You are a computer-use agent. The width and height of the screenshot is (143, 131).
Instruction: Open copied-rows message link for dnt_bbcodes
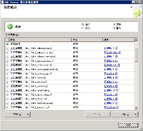(x=111, y=82)
